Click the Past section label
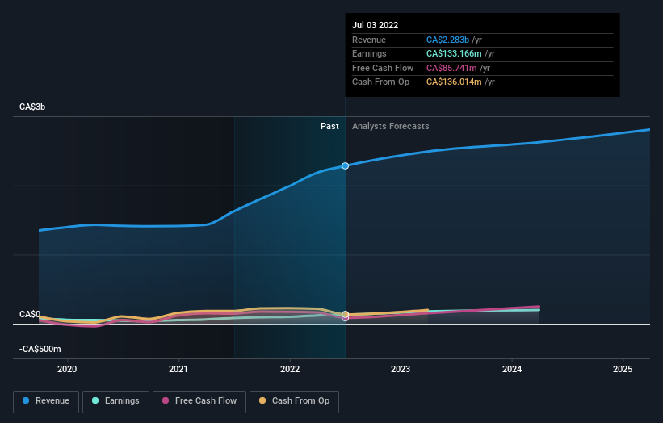The height and width of the screenshot is (423, 663). (x=329, y=127)
